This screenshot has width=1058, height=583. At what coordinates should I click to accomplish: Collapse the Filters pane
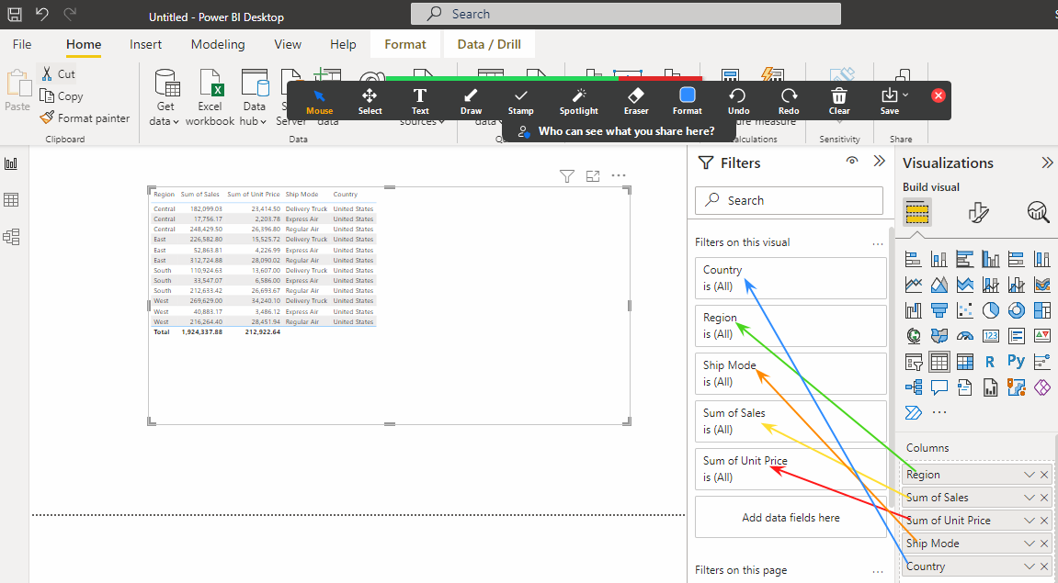(879, 161)
